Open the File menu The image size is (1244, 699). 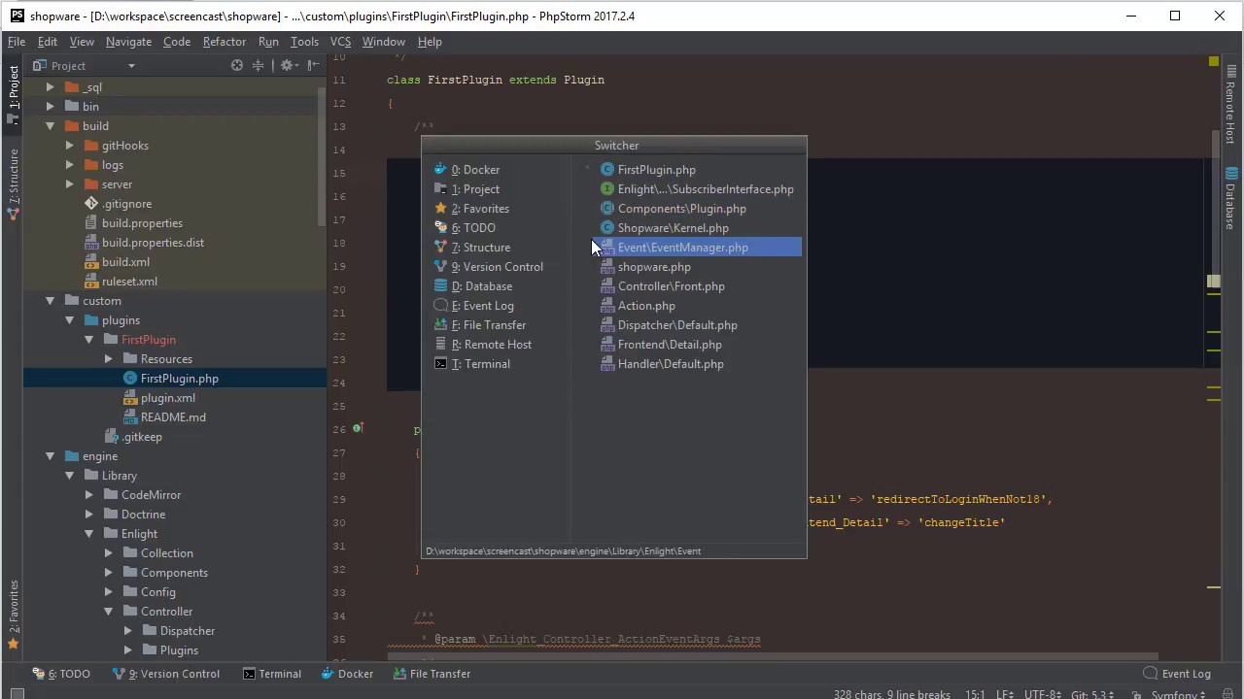[x=17, y=42]
